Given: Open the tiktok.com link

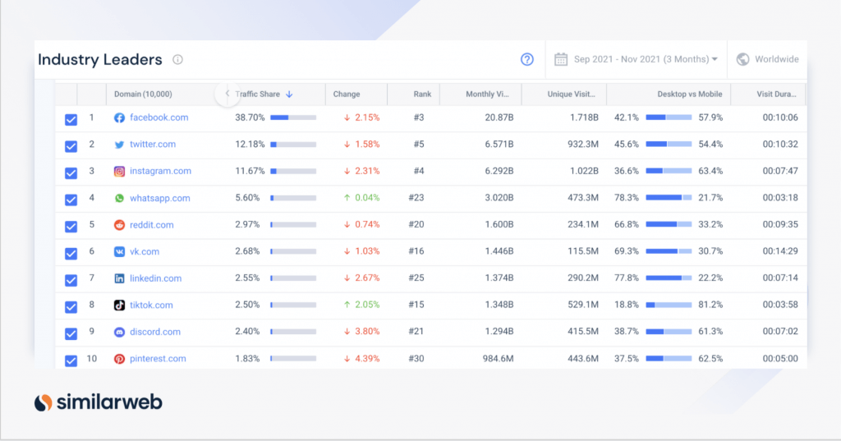Looking at the screenshot, I should (151, 305).
